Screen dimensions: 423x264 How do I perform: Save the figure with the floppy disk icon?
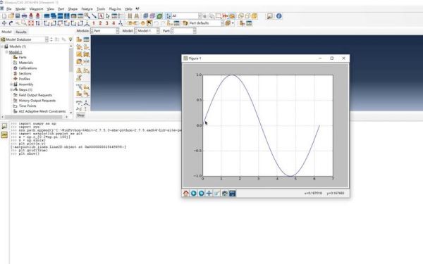(x=232, y=193)
